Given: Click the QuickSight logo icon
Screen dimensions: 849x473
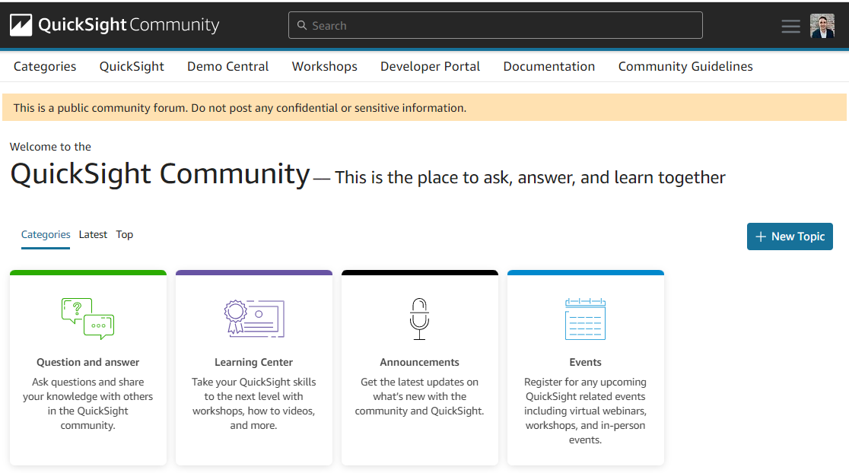Looking at the screenshot, I should point(21,25).
